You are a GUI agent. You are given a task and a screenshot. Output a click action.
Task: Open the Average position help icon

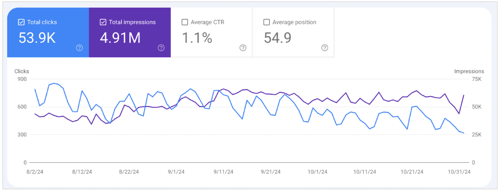(x=325, y=48)
